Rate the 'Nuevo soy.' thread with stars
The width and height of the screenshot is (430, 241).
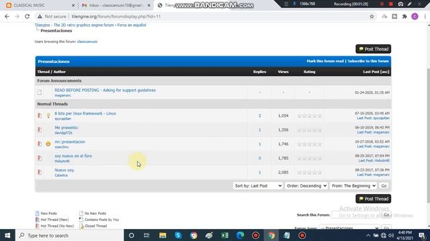tap(309, 173)
